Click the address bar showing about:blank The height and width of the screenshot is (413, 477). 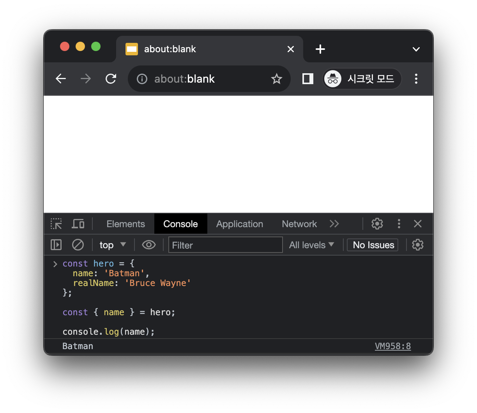(x=209, y=79)
